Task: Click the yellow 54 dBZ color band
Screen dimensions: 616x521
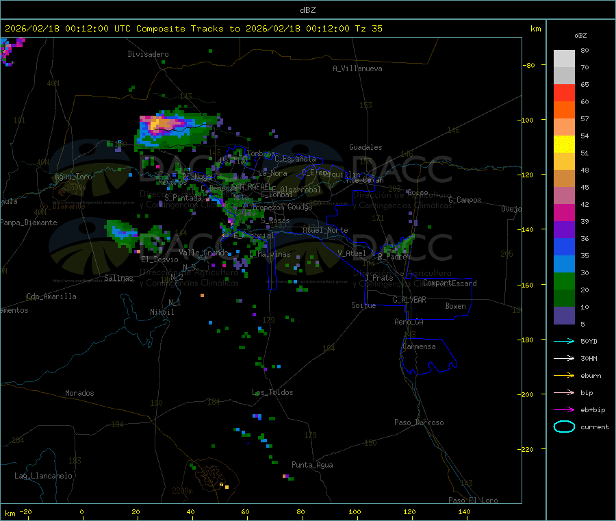Action: [564, 144]
